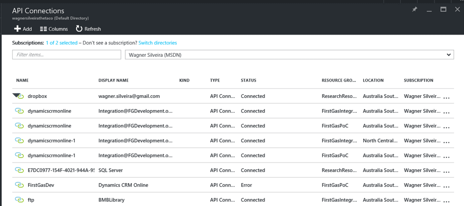464x206 pixels.
Task: Open the more options ellipsis for FirstGasDev
Action: (x=447, y=187)
